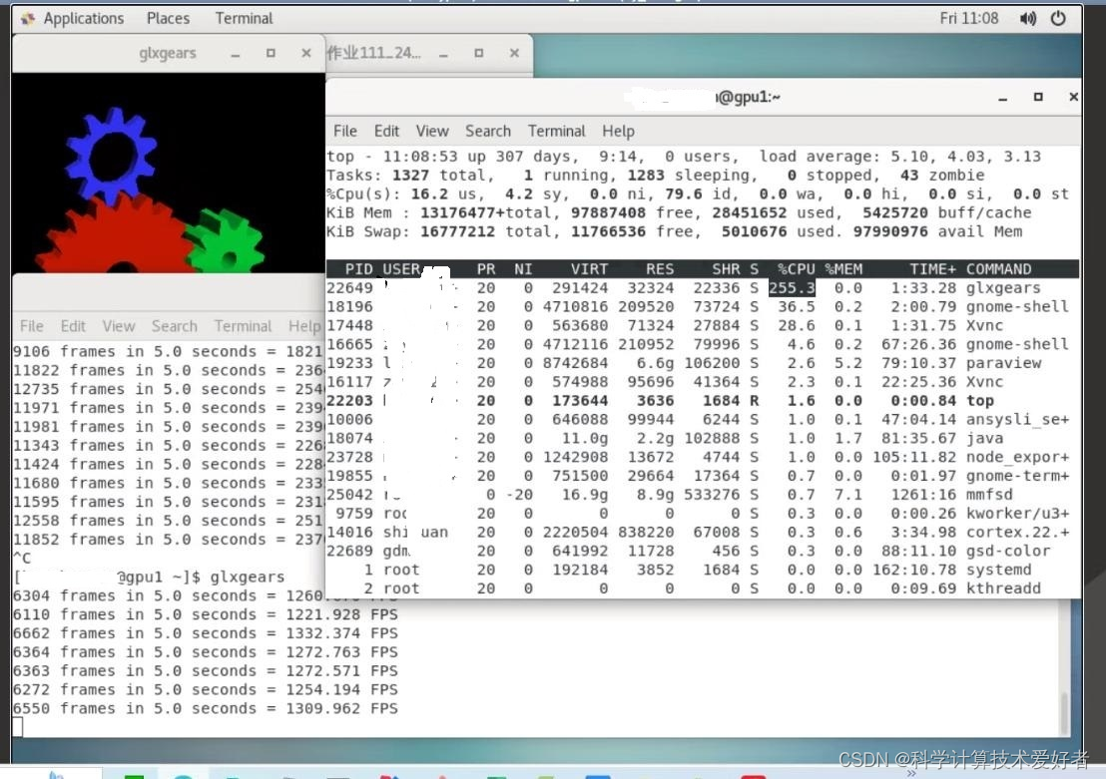Screen dimensions: 1106x779
Task: Close the 作业111_24 window
Action: pyautogui.click(x=514, y=53)
